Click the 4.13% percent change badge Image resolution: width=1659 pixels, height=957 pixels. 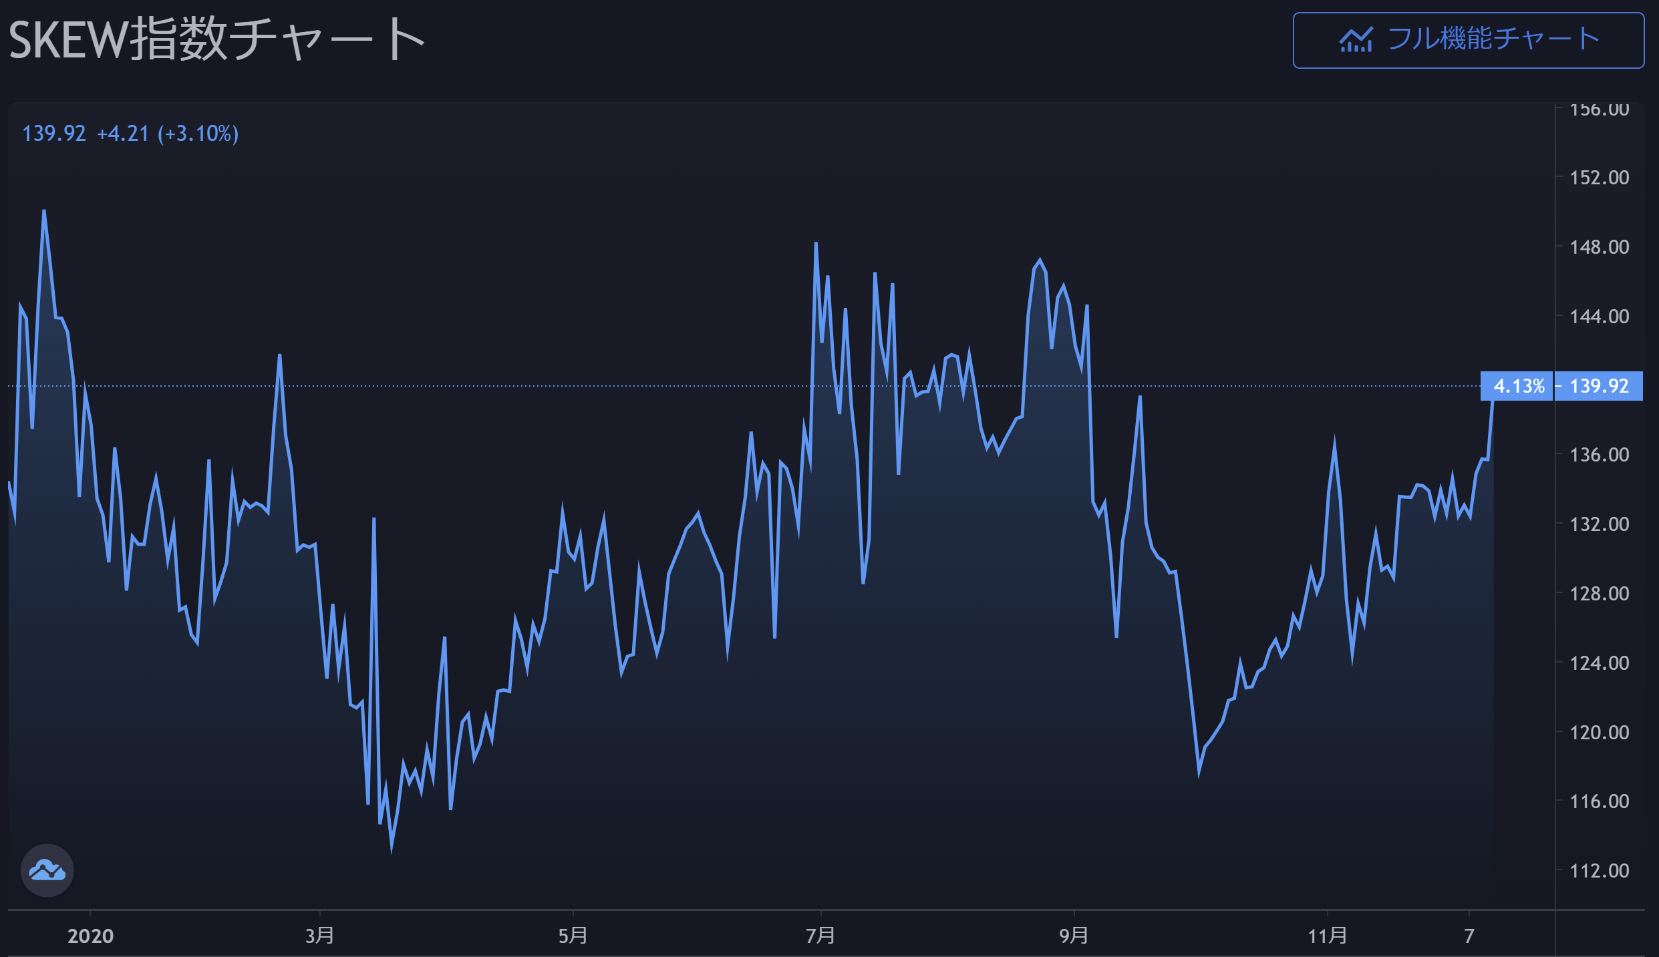pos(1518,386)
